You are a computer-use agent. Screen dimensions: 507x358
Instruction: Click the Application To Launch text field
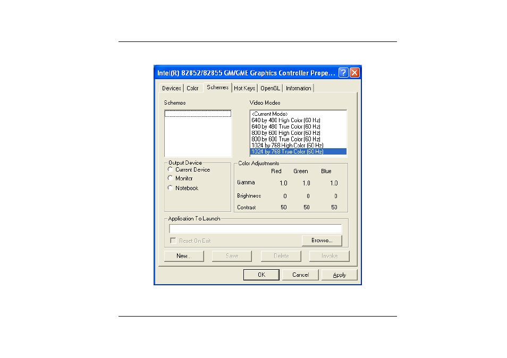[x=256, y=229]
